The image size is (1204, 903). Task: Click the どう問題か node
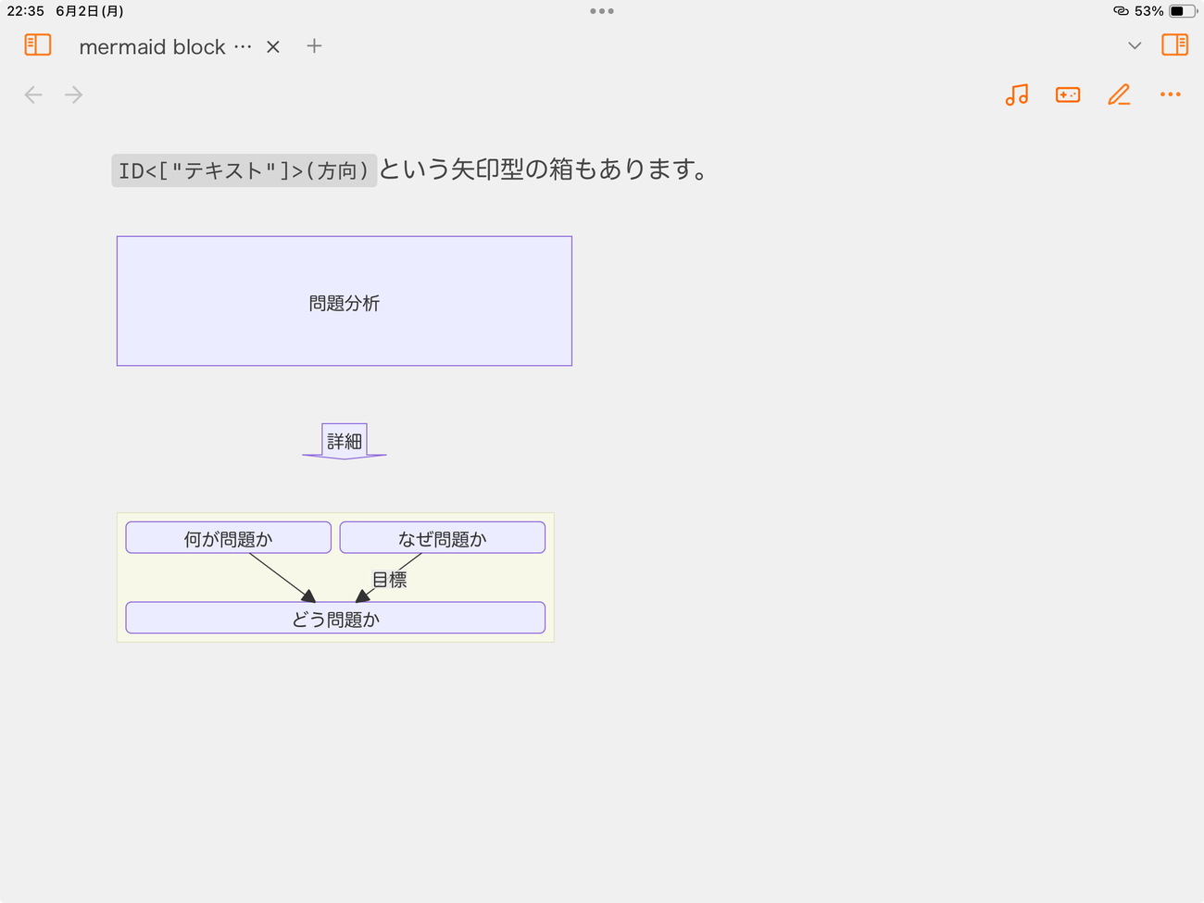tap(335, 619)
